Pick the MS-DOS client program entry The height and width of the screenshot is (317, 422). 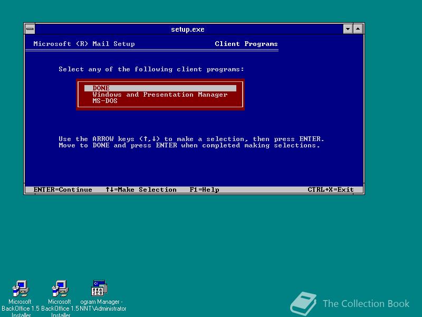pos(105,101)
